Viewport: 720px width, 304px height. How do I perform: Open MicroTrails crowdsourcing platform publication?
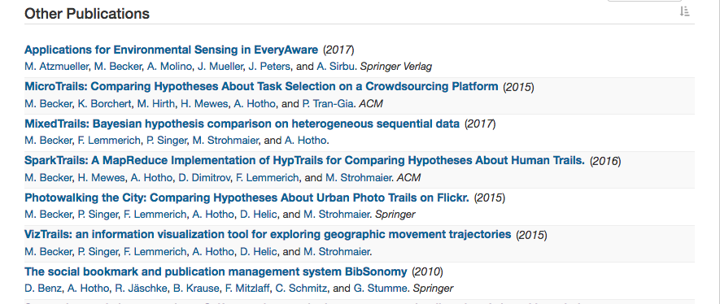pyautogui.click(x=261, y=86)
